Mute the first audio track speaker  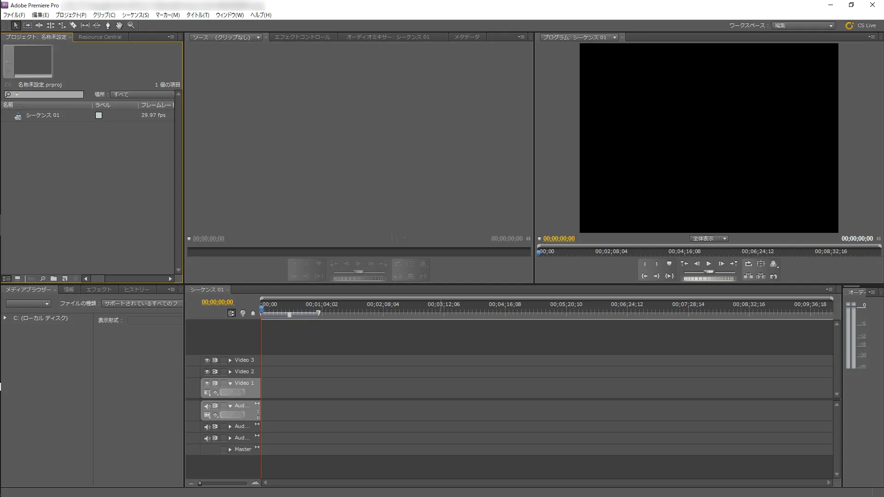207,406
